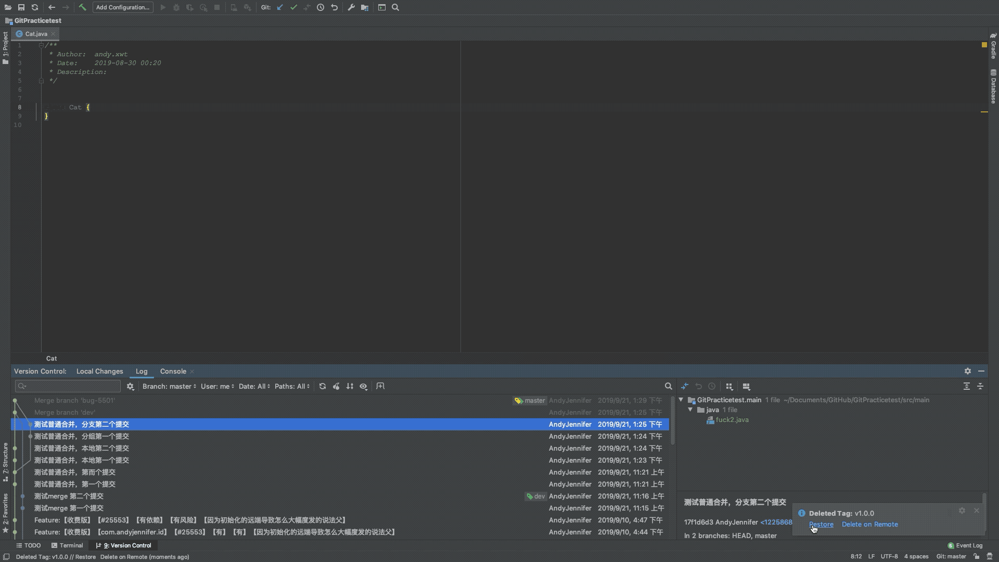Open the log quick settings eye menu
999x562 pixels.
click(363, 386)
